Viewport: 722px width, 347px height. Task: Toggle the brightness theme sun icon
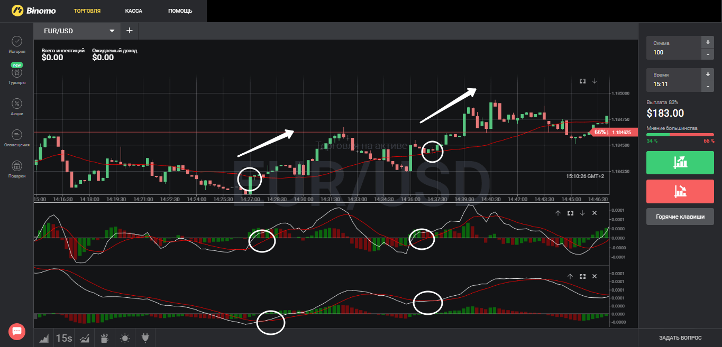click(124, 338)
